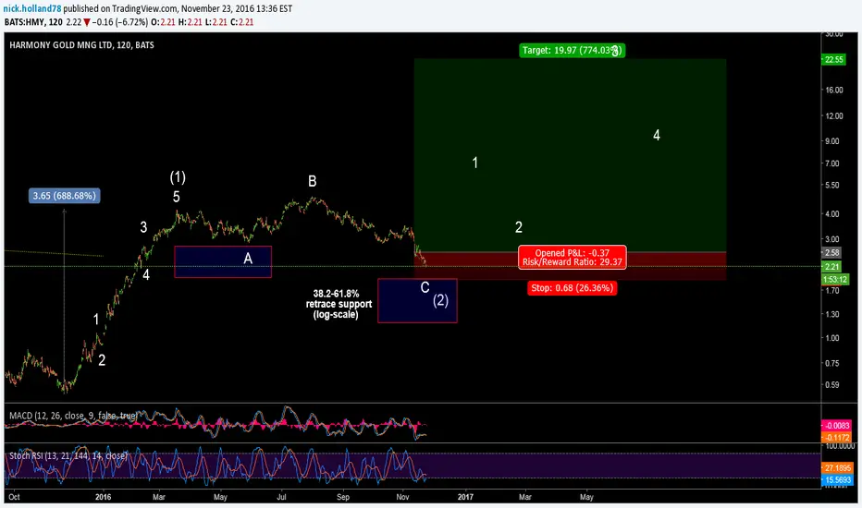Image resolution: width=862 pixels, height=508 pixels.
Task: Click the 2016 label on time axis
Action: 103,497
